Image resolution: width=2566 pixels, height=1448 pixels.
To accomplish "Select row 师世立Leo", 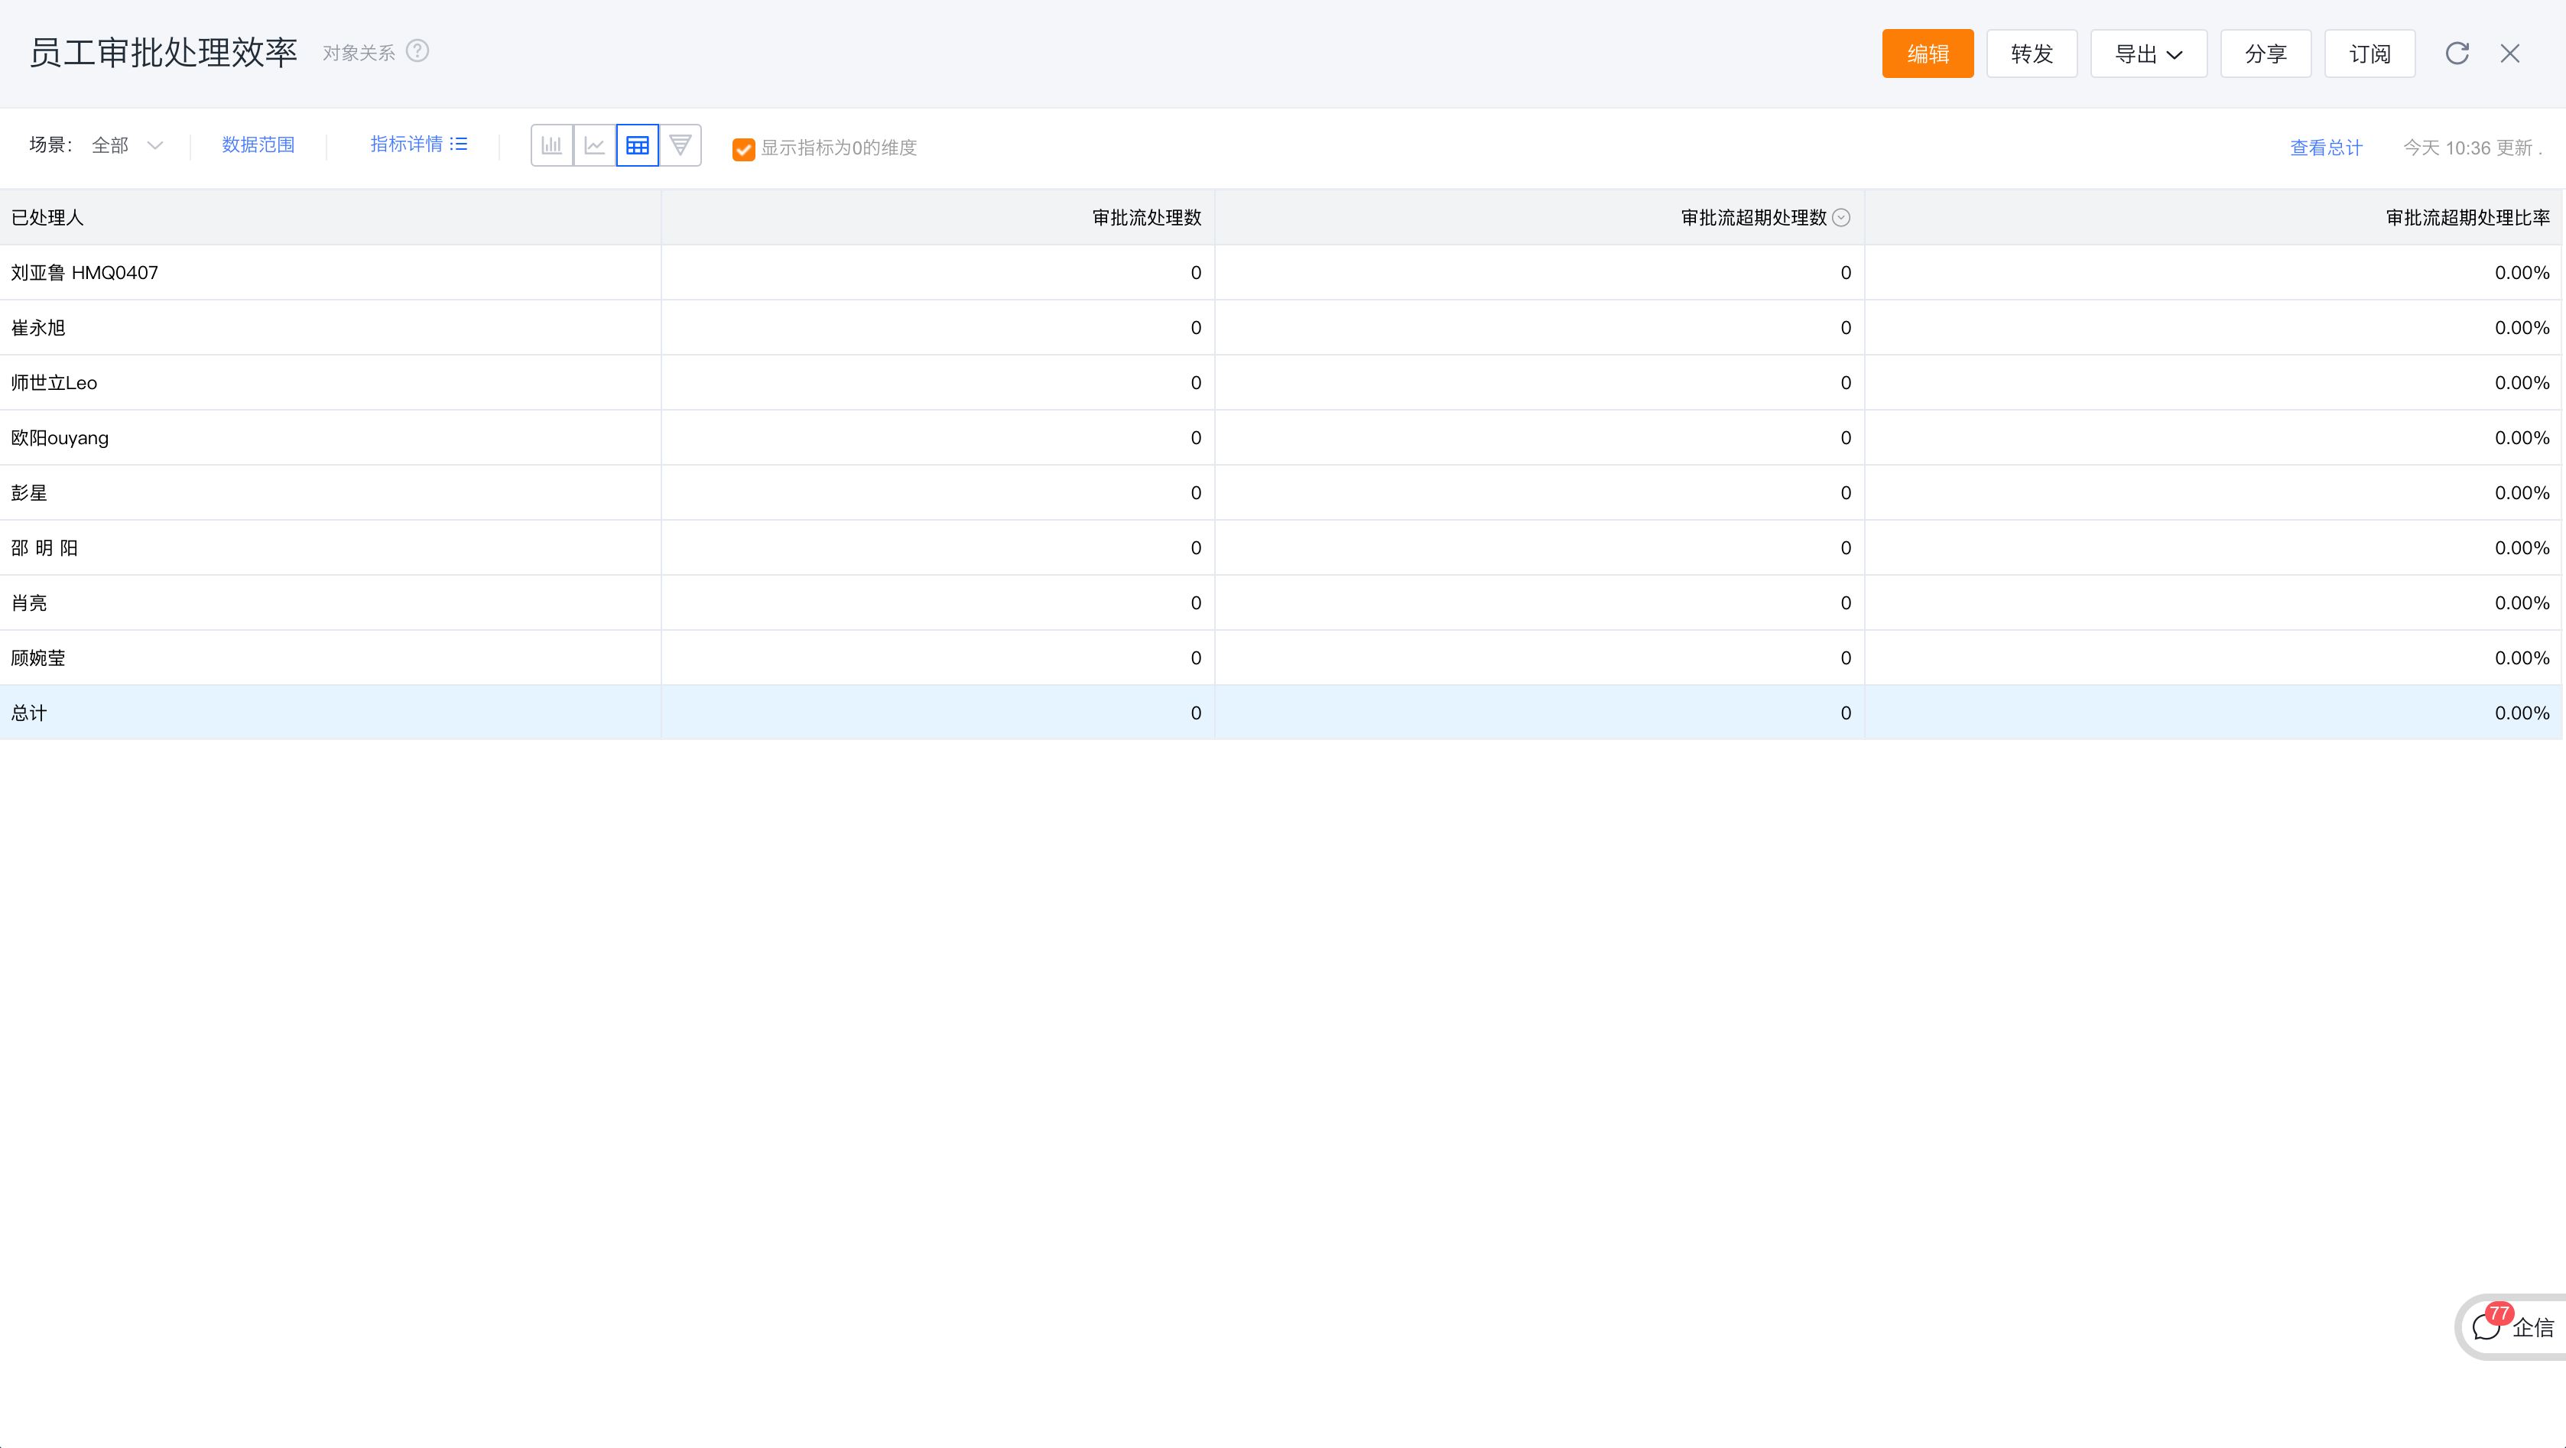I will click(1280, 382).
